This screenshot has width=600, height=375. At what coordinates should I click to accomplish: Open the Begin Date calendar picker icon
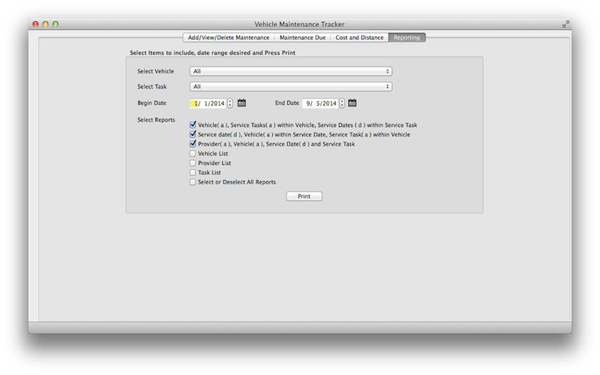coord(241,103)
